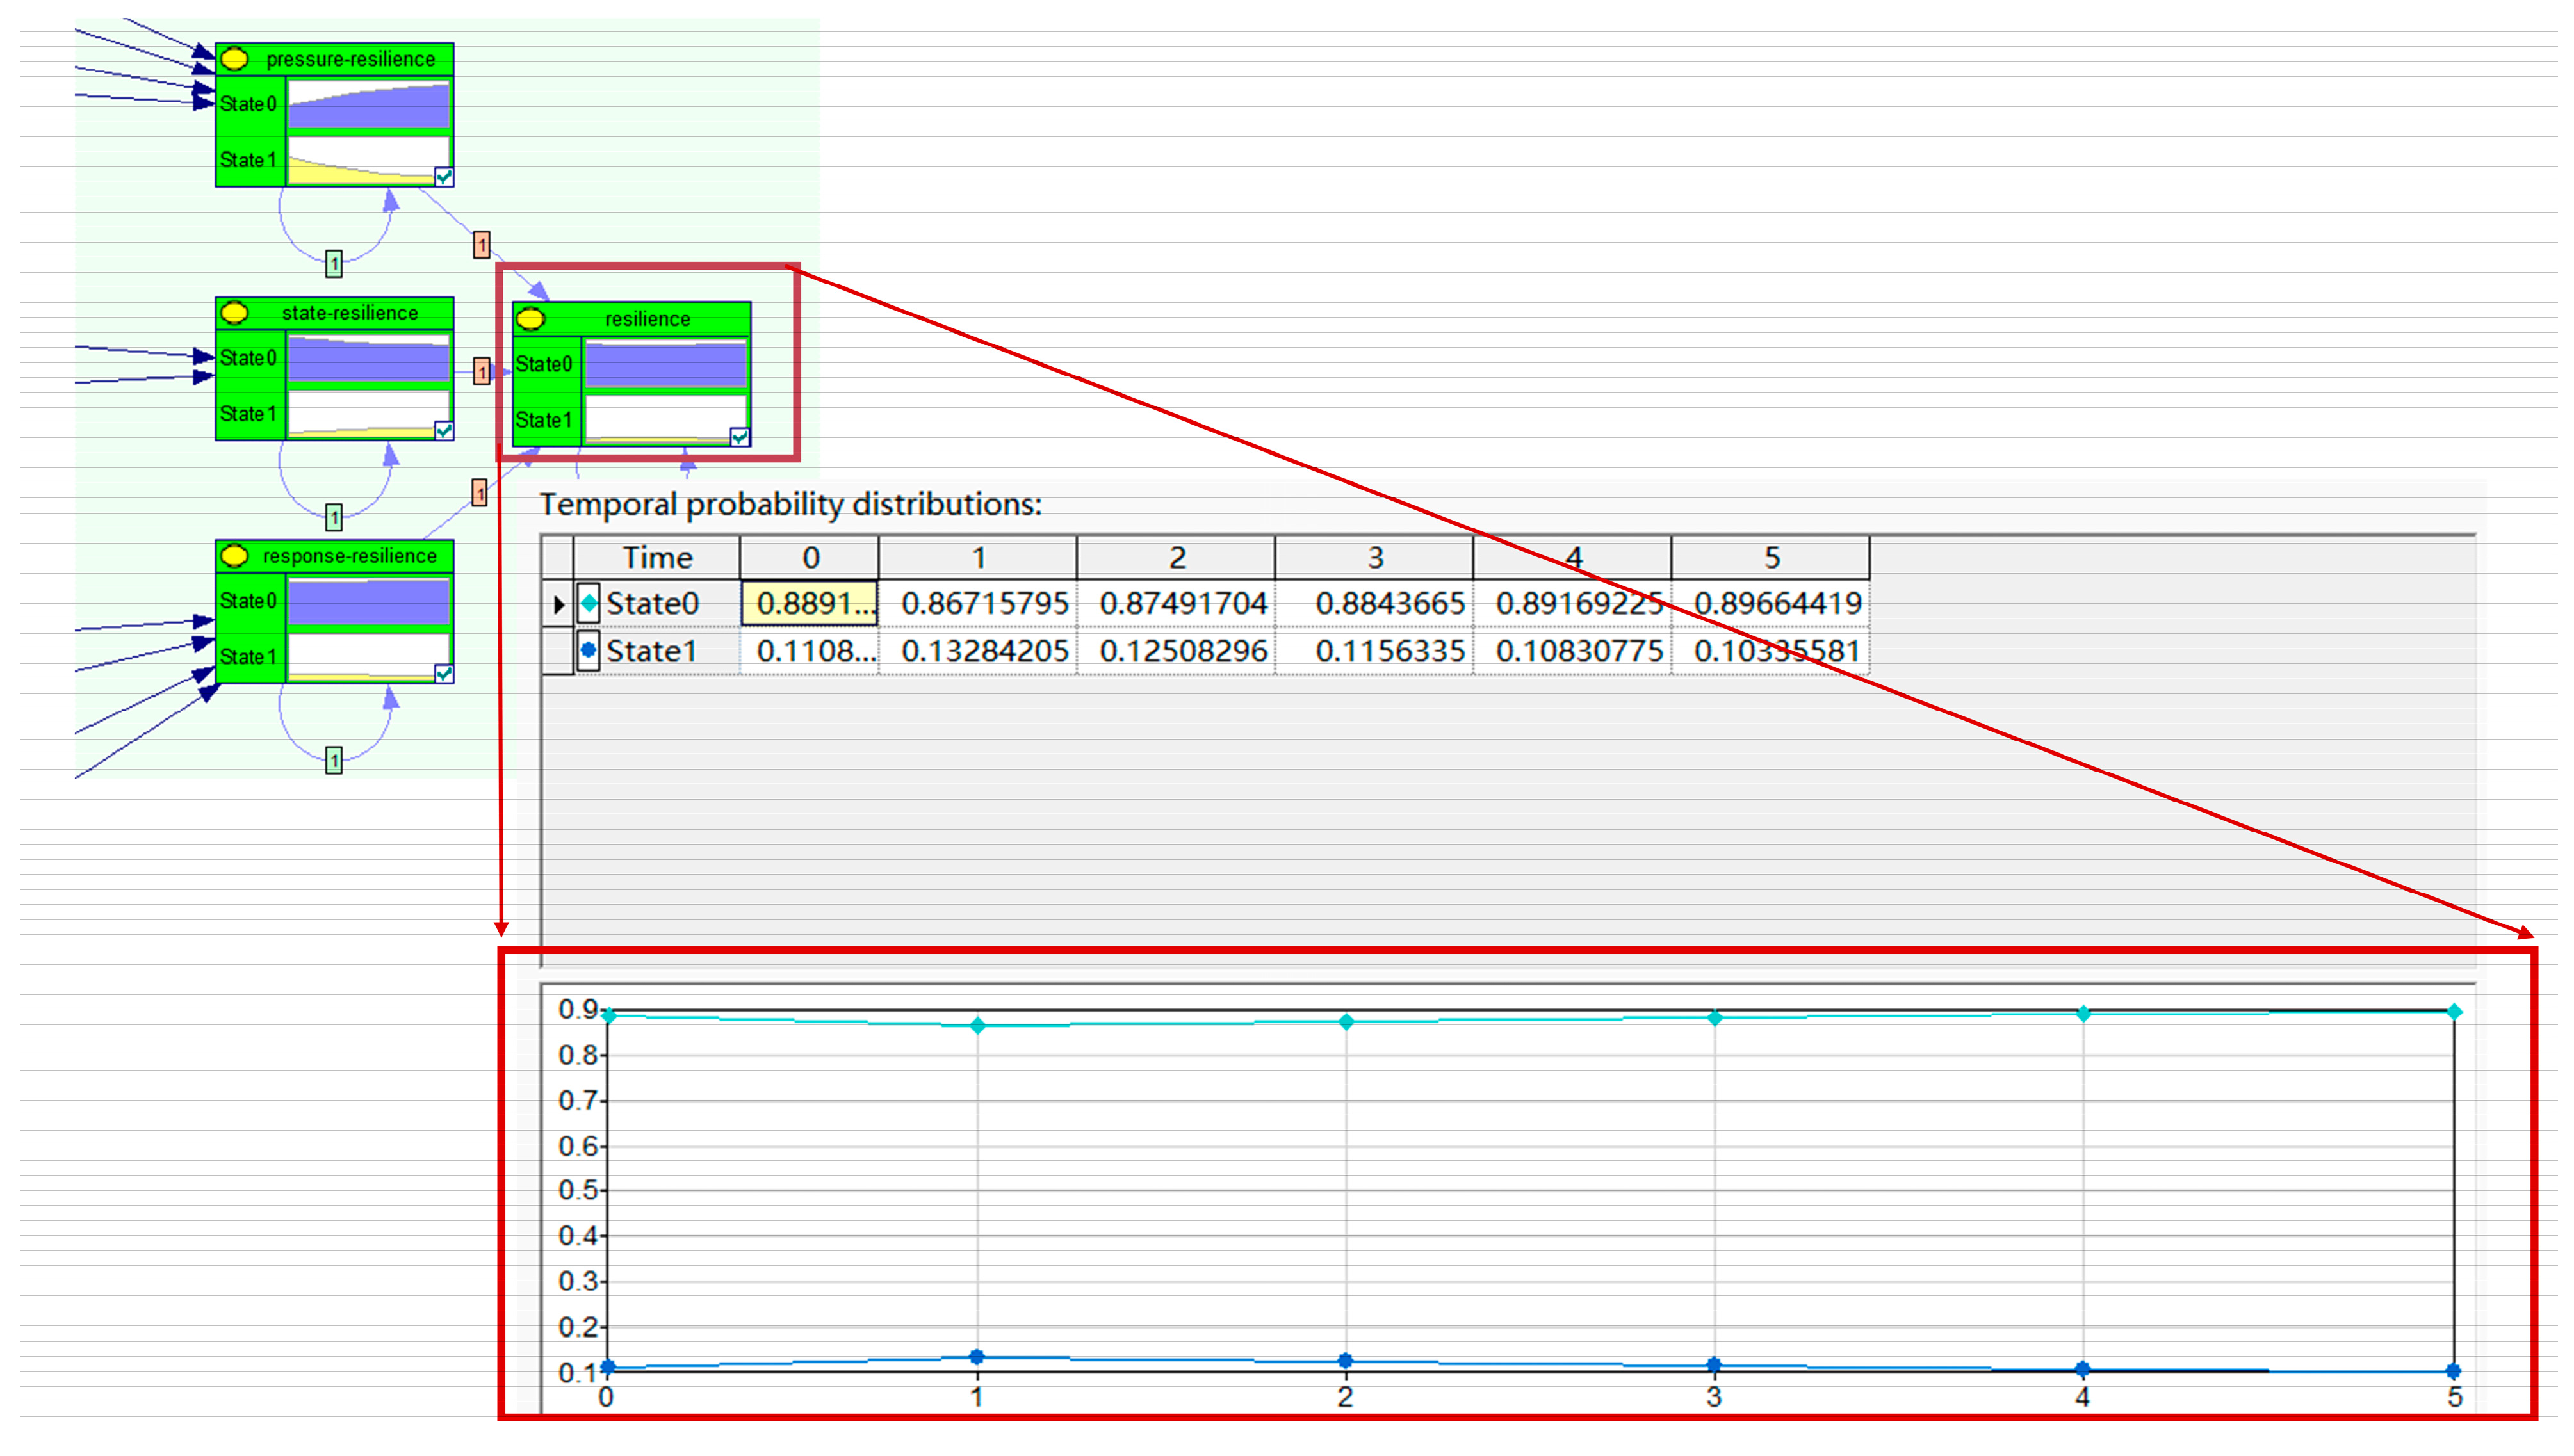Click the orange arc label between state-resilience and resilience
The height and width of the screenshot is (1456, 2574).
coord(482,372)
